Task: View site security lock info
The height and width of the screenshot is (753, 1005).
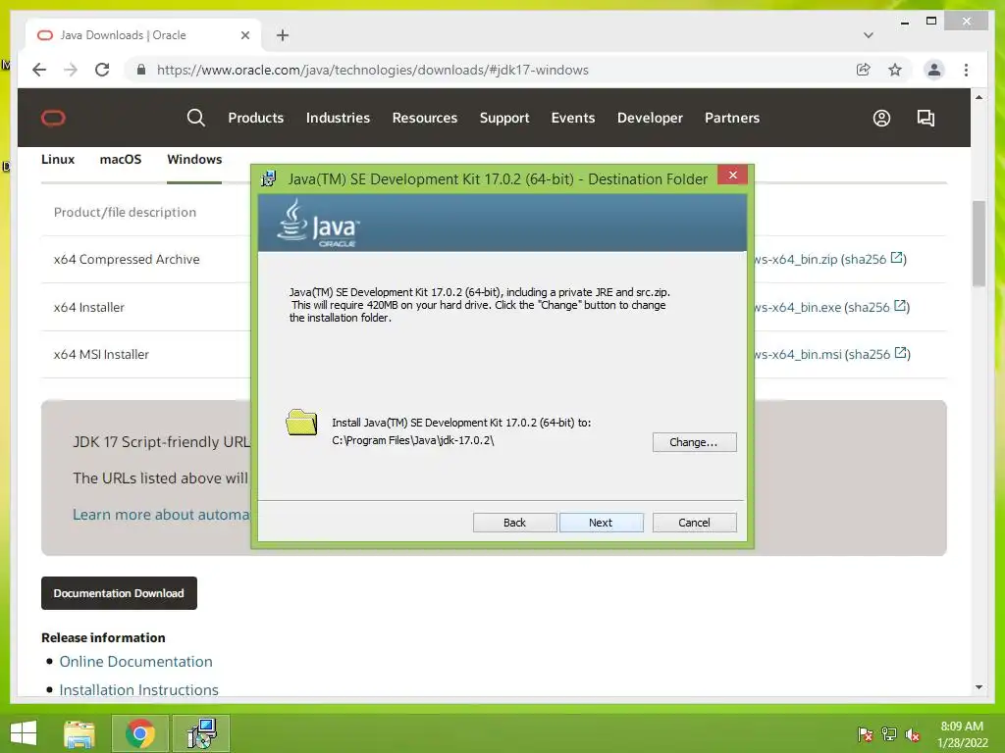Action: 141,70
